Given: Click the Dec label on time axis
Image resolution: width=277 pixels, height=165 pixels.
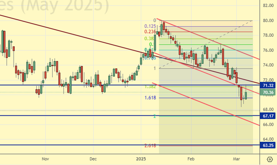Looking at the screenshot, I should [x=93, y=158].
